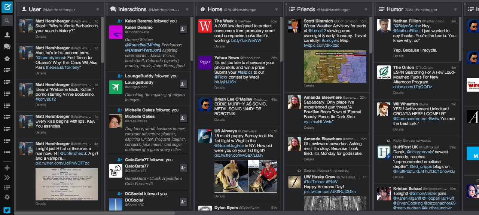This screenshot has height=215, width=479.
Task: Open User column options dropdown arrow
Action: 98,10
